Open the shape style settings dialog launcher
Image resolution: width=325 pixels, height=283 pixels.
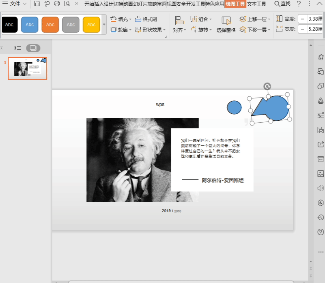[x=166, y=37]
